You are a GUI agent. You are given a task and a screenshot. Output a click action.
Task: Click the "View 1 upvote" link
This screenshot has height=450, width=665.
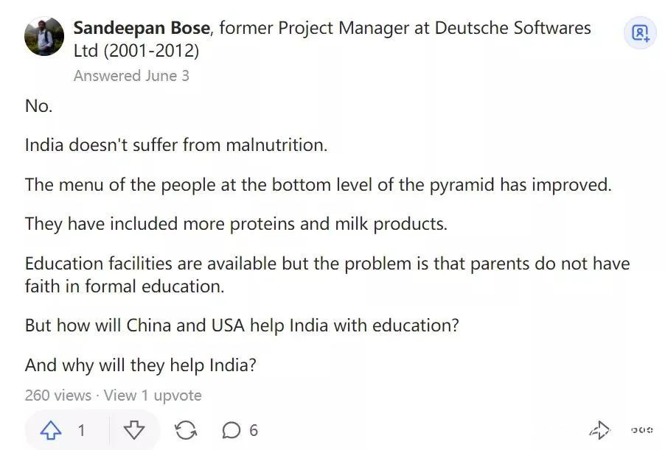(153, 395)
